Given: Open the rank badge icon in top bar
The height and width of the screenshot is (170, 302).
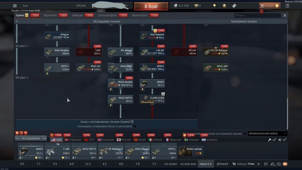Looking at the screenshot, I should click(224, 6).
